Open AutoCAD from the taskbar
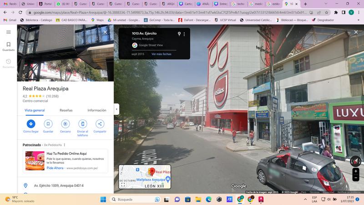 coord(261,200)
